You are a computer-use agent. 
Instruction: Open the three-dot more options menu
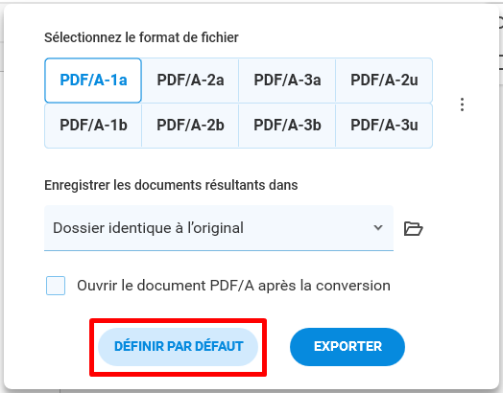click(x=462, y=104)
